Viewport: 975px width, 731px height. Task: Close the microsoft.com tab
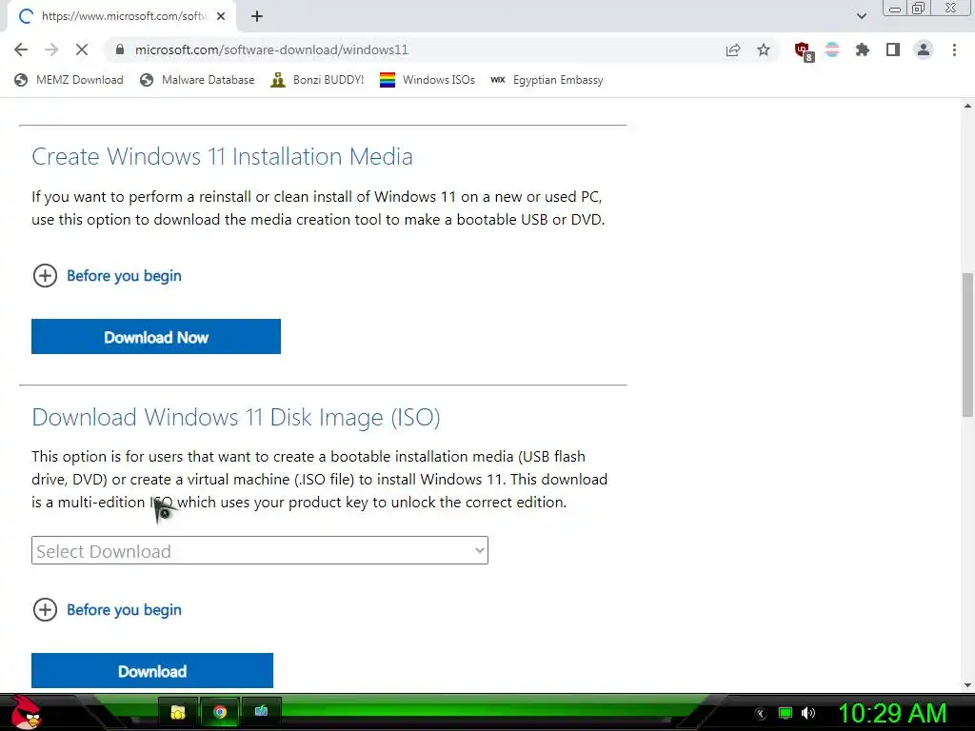click(221, 16)
